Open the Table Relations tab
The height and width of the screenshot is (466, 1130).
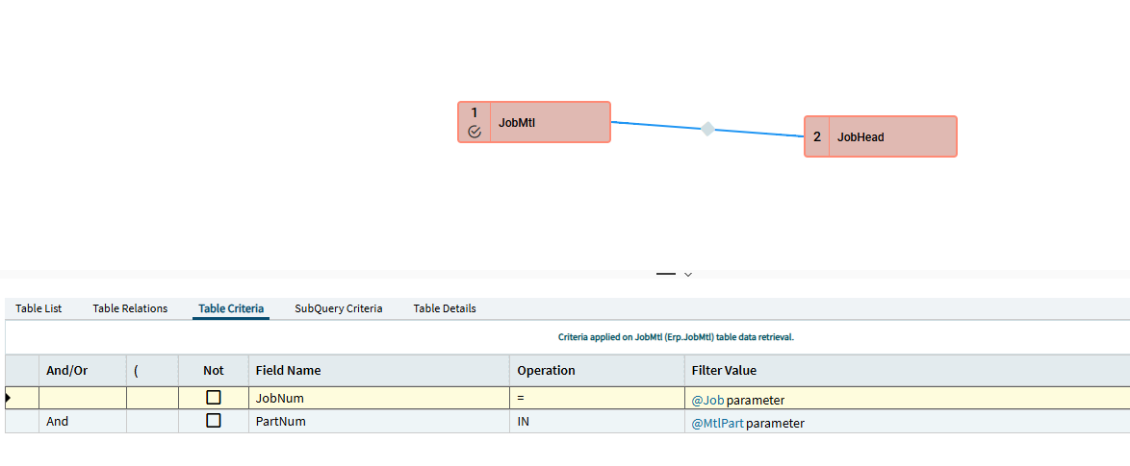tap(130, 308)
